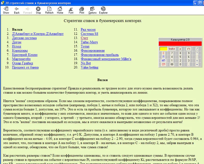Screen dimensions: 204x164
Task: Open the Ряд чисел link
Action: click(88, 30)
